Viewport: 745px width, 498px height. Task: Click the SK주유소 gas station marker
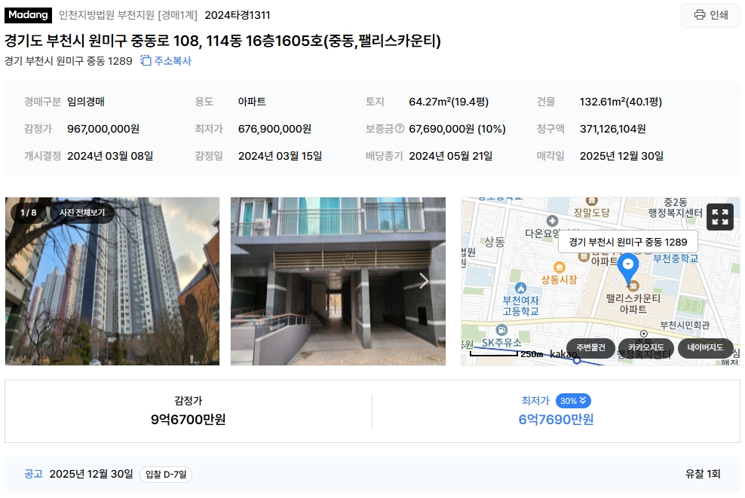click(501, 330)
